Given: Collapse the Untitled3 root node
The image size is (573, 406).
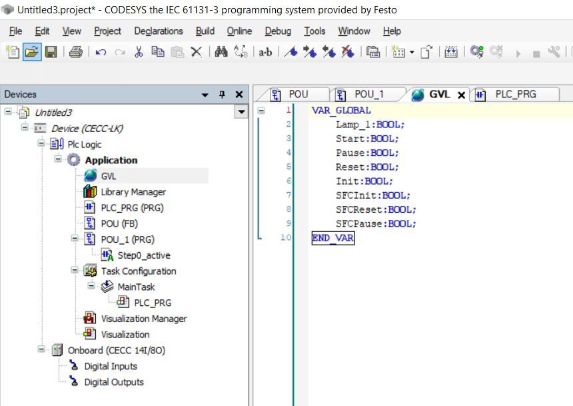Looking at the screenshot, I should coord(8,111).
